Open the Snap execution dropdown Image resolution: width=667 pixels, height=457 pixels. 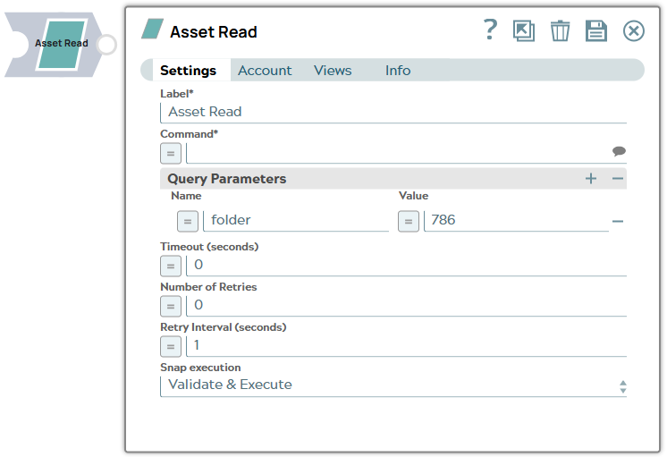393,385
